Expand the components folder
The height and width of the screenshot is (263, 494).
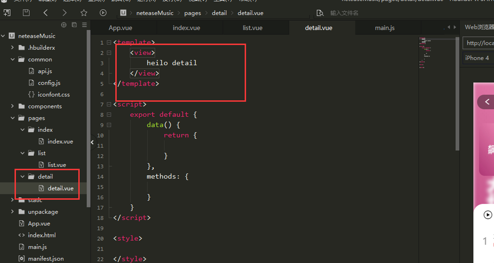point(12,106)
